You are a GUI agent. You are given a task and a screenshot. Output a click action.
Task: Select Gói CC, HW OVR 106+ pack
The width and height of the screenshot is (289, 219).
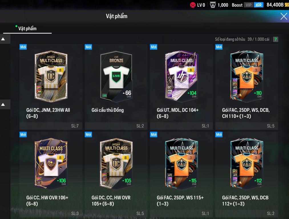(x=51, y=175)
